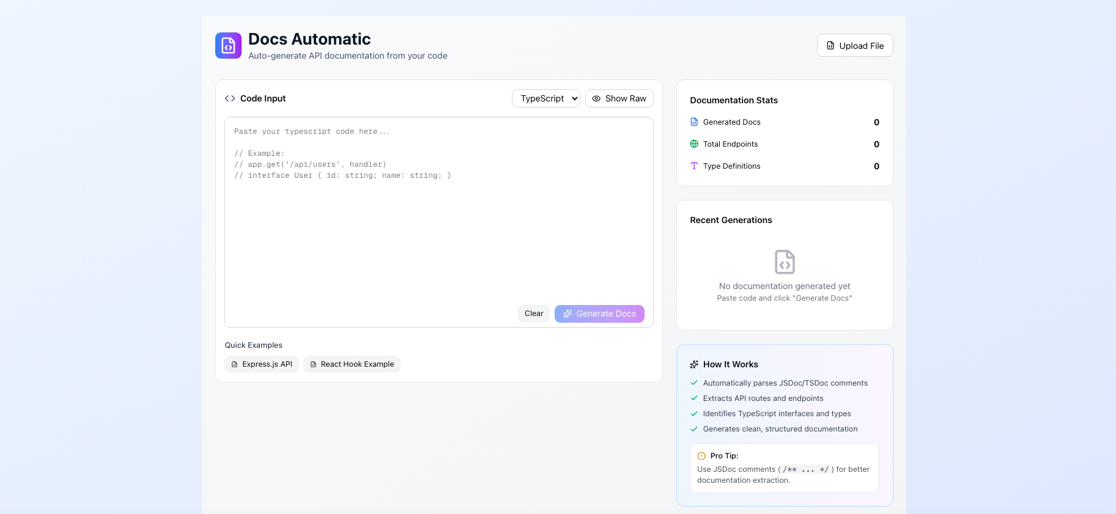
Task: Click the Docs Automatic logo icon
Action: click(228, 46)
